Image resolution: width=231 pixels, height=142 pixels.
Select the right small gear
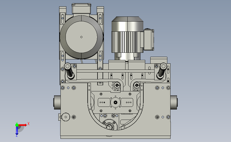pos(137,86)
